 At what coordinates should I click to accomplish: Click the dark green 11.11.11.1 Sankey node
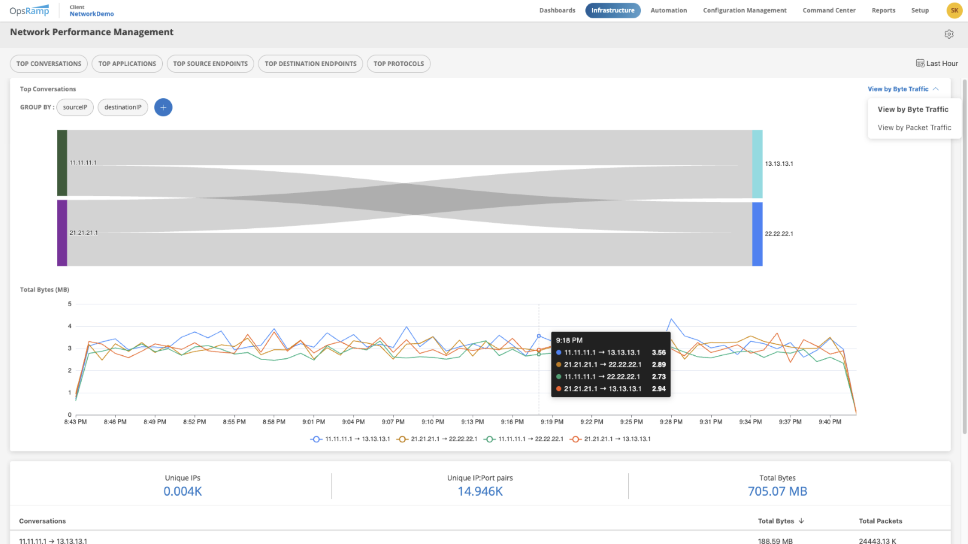(x=62, y=163)
